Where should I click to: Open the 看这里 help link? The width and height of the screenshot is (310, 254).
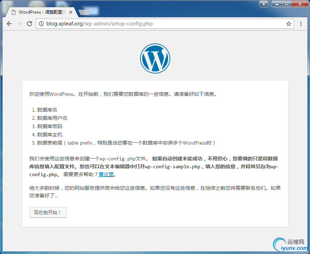click(106, 175)
